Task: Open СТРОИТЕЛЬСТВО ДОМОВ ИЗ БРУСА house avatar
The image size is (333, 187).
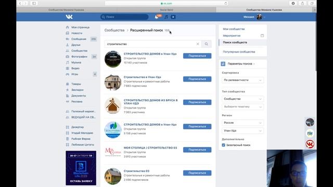Action: coord(113,105)
